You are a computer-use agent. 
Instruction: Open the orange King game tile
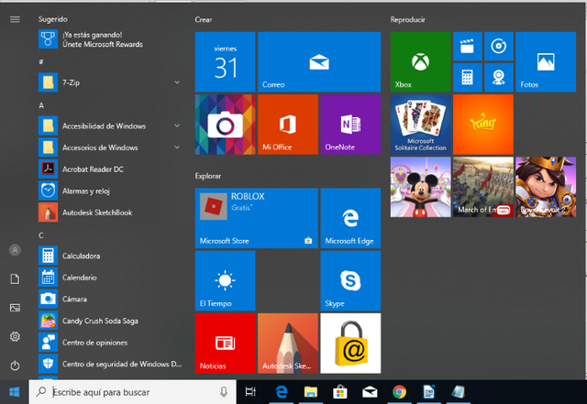483,125
